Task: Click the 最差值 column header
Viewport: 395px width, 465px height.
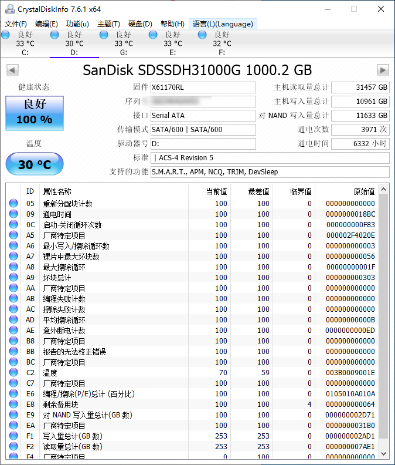Action: (x=251, y=191)
